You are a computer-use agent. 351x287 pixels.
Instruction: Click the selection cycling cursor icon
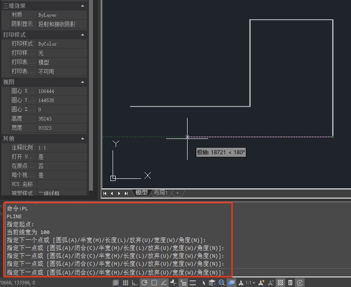202,283
